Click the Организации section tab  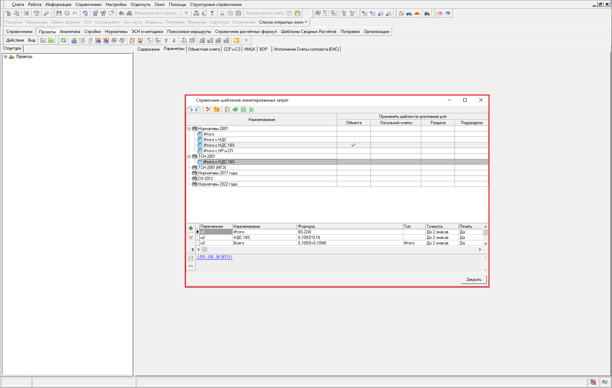pos(376,32)
